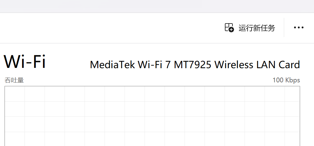Click the divider beside the more options button
314x146 pixels.
coord(284,27)
